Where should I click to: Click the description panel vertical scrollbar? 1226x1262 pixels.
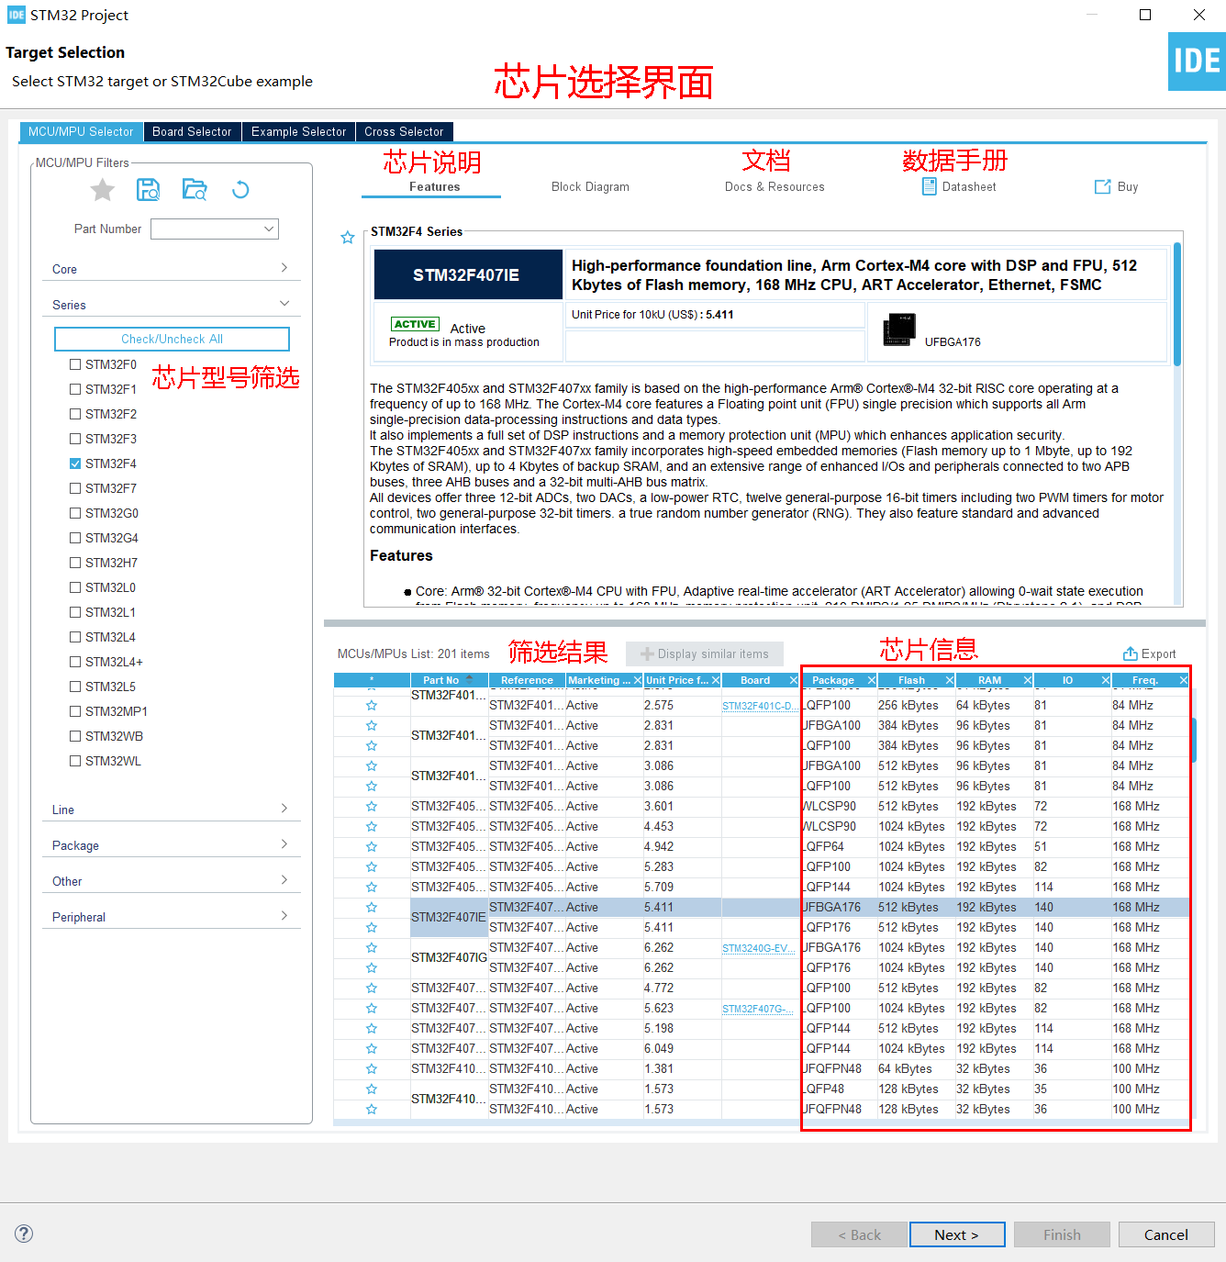(1177, 303)
